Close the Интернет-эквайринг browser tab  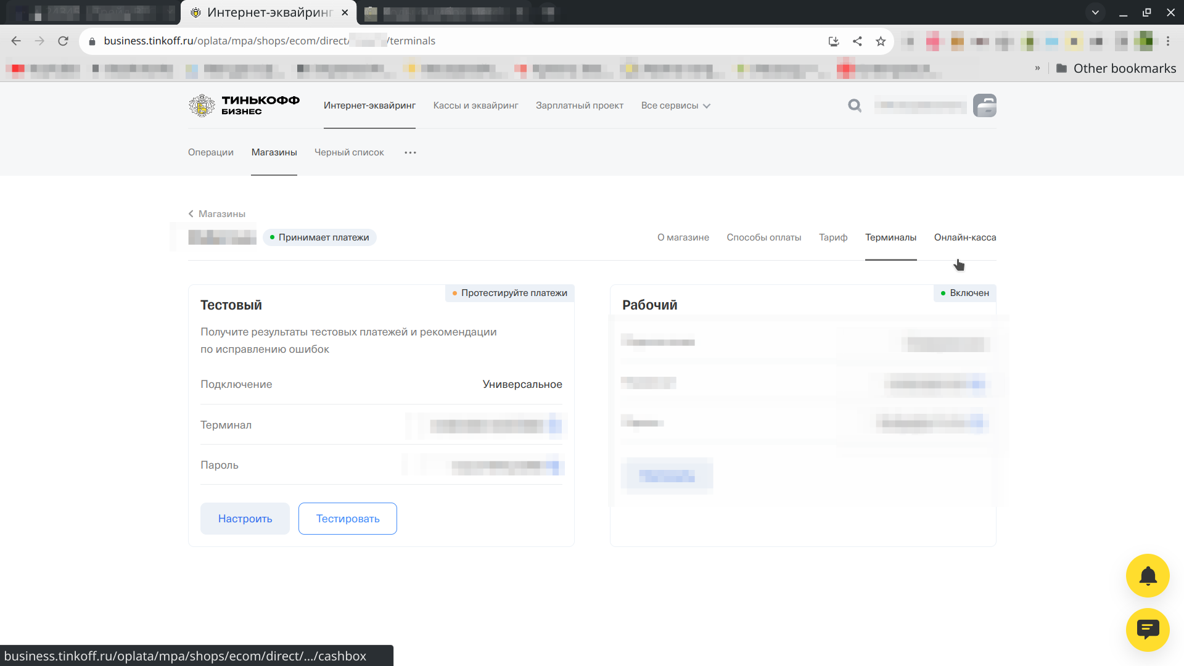[345, 12]
